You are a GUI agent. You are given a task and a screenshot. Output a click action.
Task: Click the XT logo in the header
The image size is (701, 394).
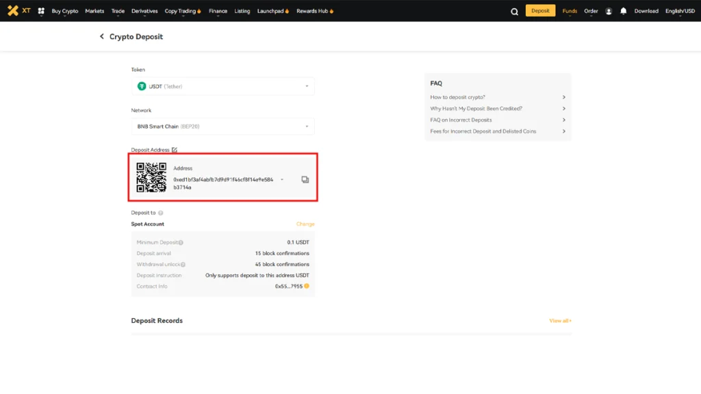18,11
